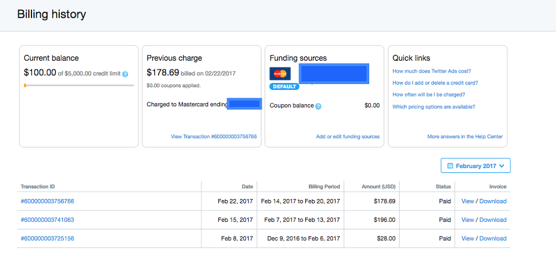Open How often will I be charged?
The width and height of the screenshot is (556, 257).
(x=428, y=95)
